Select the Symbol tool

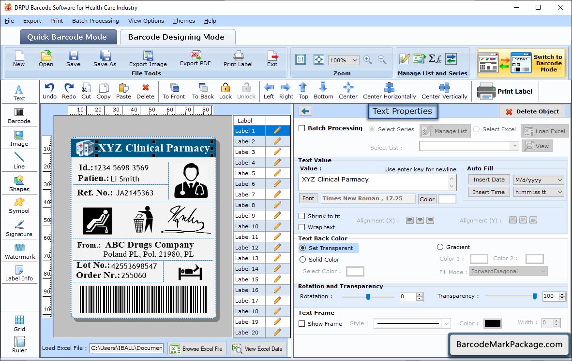click(x=19, y=206)
